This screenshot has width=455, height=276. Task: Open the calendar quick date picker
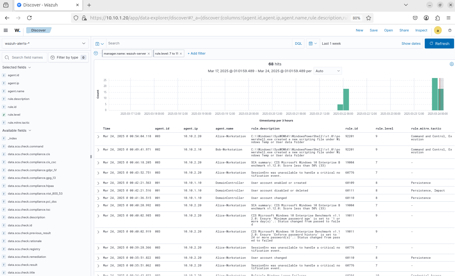[313, 43]
